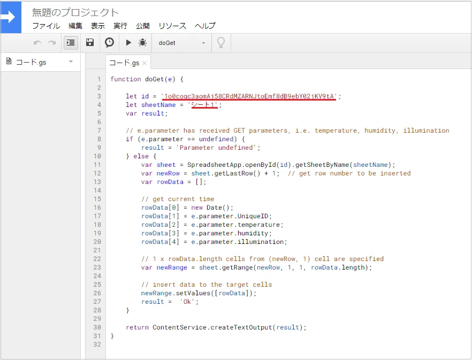This screenshot has height=360, width=472.
Task: Expand the コード.gs file options arrow
Action: (x=71, y=62)
